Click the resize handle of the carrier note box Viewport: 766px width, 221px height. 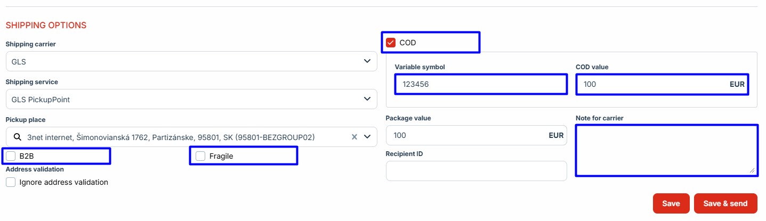pos(753,170)
